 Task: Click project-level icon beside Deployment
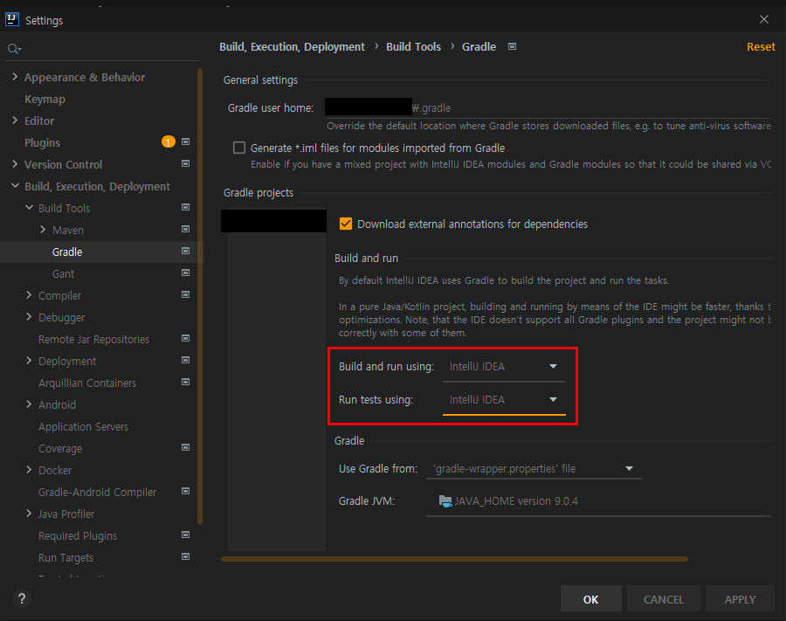(x=185, y=360)
